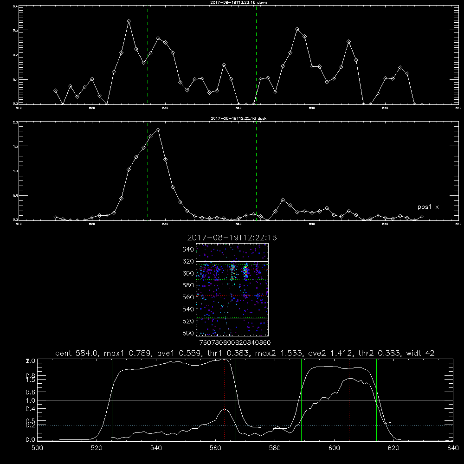The width and height of the screenshot is (464, 464).
Task: Click the 'pos1 x' label in dusk plot
Action: 428,207
